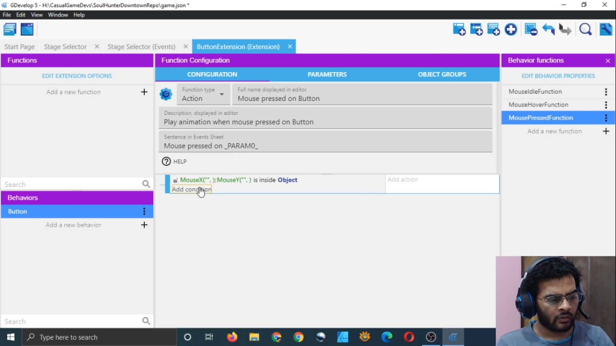Open Microsoft Edge from the taskbar

pos(387,337)
